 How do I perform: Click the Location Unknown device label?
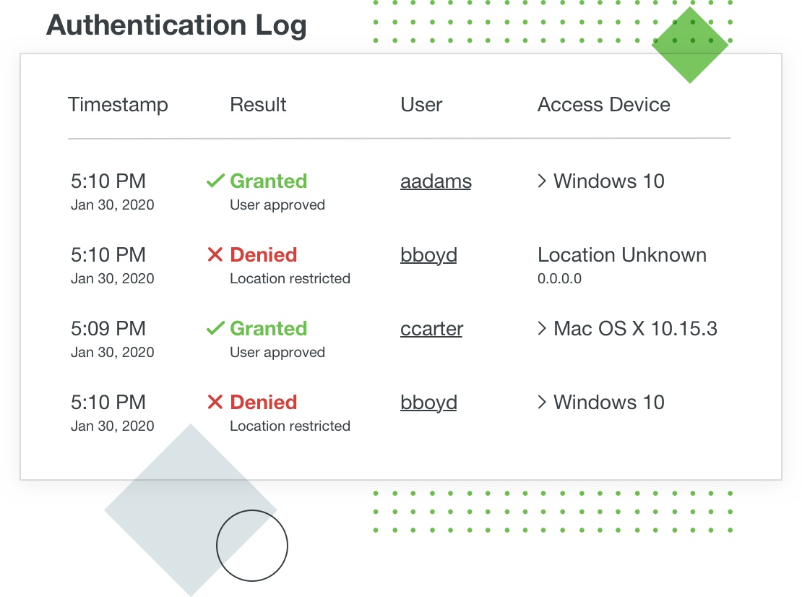tap(621, 255)
